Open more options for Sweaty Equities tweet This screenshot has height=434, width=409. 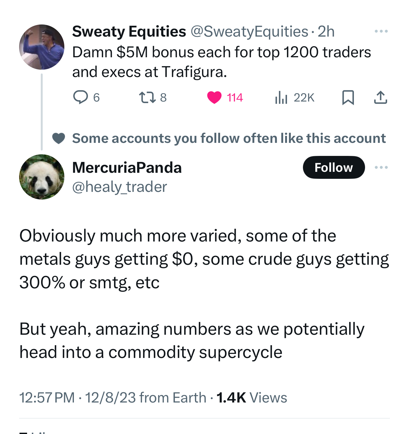[381, 31]
